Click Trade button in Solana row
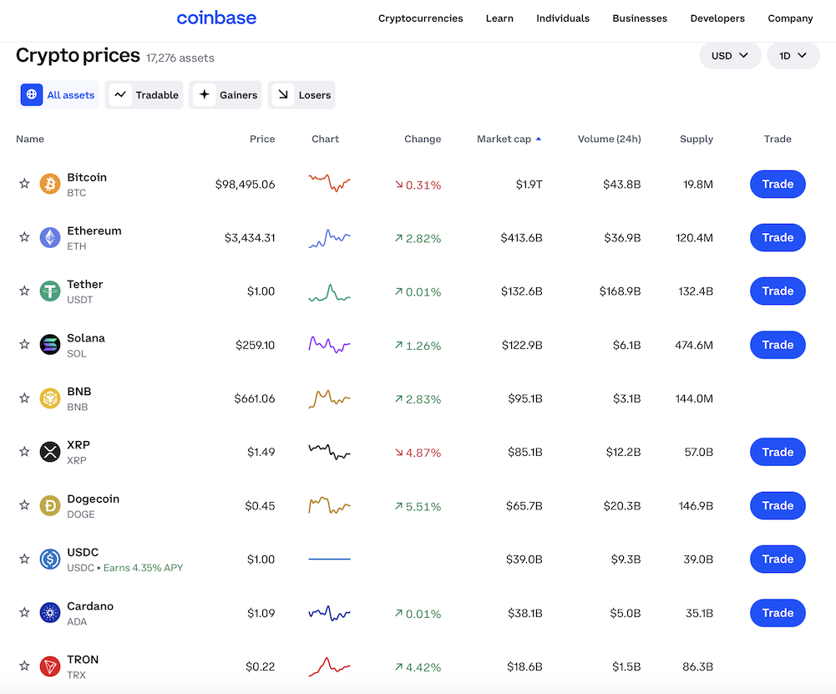The height and width of the screenshot is (694, 836). (778, 344)
